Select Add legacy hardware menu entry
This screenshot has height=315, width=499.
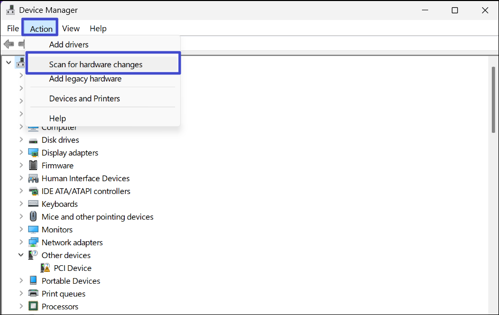[85, 79]
